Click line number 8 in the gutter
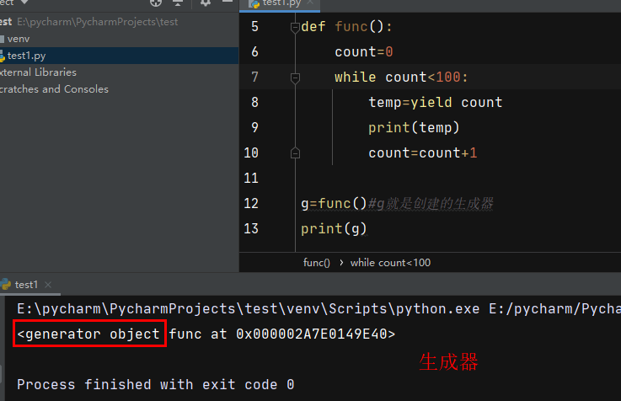621x401 pixels. click(x=254, y=102)
